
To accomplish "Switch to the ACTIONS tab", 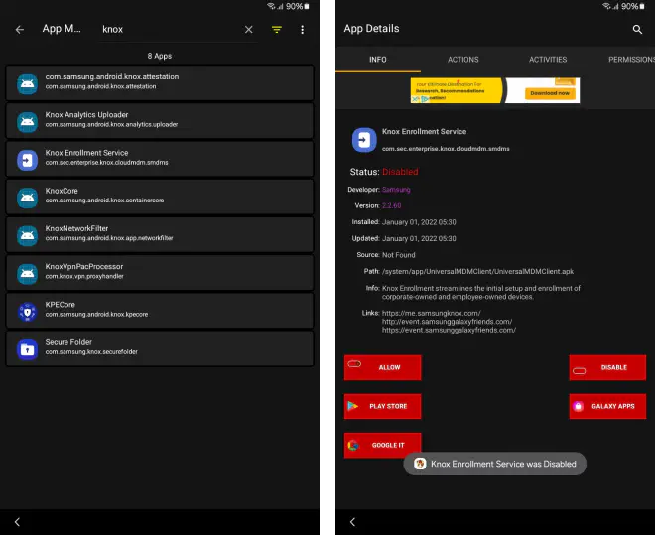I will pos(462,60).
